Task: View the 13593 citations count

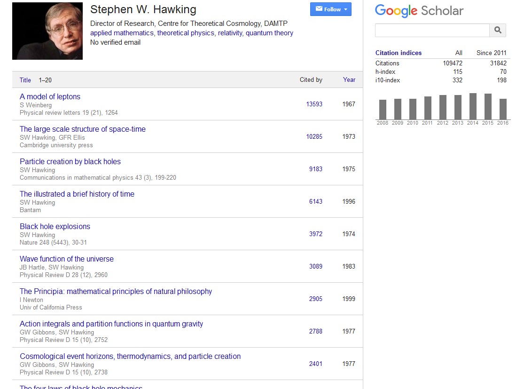Action: [314, 104]
